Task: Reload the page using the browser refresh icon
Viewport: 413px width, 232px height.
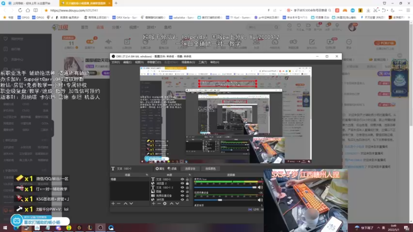Action: coord(20,10)
